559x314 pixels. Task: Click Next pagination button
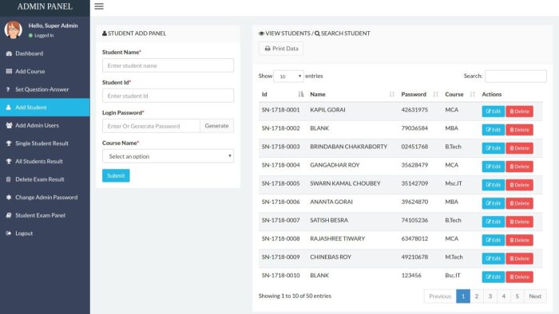pos(535,296)
